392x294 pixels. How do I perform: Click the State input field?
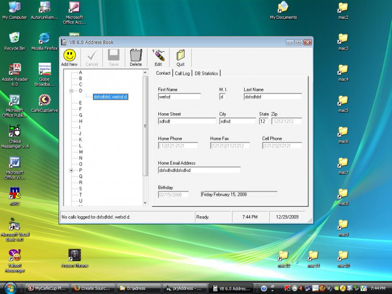point(264,121)
